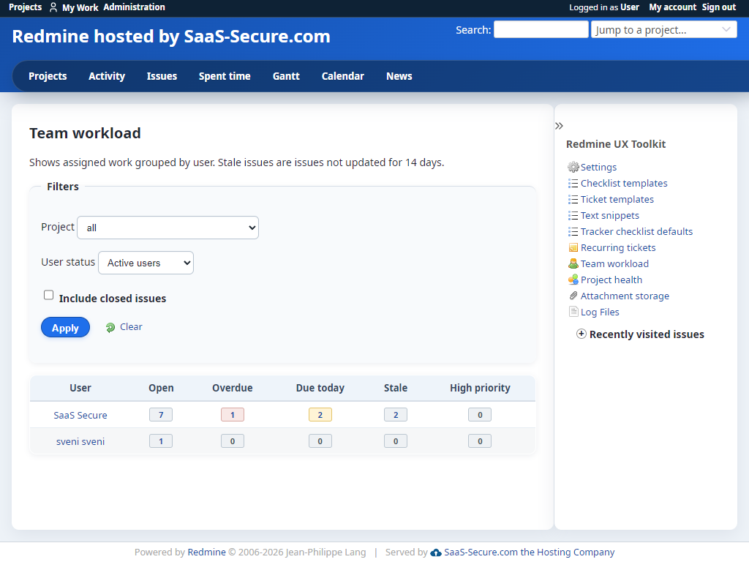This screenshot has height=562, width=749.
Task: Open the Calendar tab
Action: (343, 76)
